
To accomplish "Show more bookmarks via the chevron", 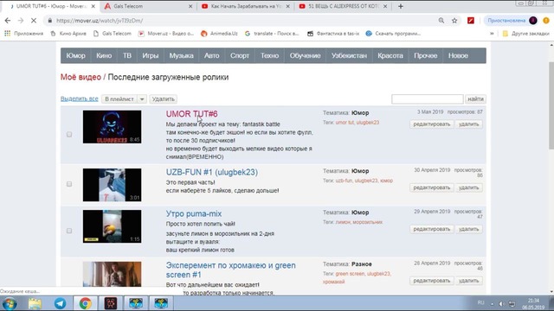I will [x=492, y=34].
